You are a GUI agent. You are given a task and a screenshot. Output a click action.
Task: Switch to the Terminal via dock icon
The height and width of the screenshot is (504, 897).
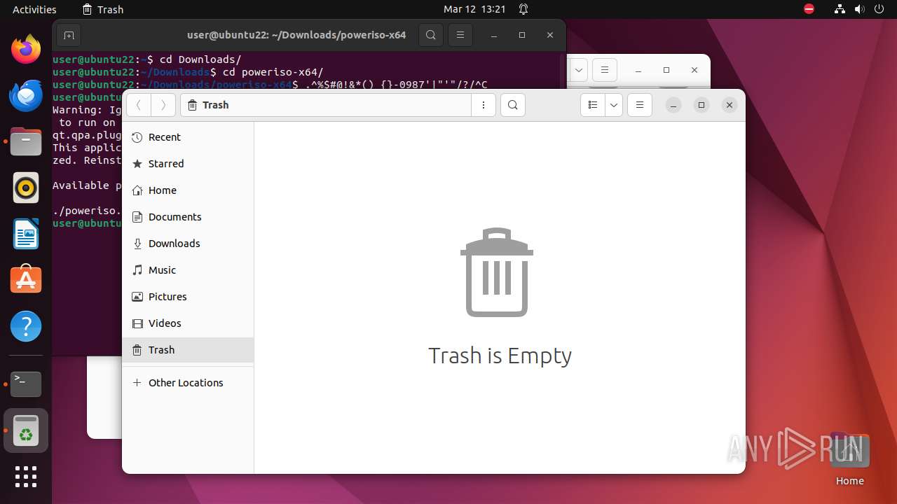click(26, 384)
